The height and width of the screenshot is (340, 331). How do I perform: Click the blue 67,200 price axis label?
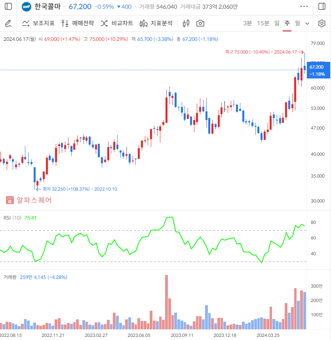tap(318, 70)
